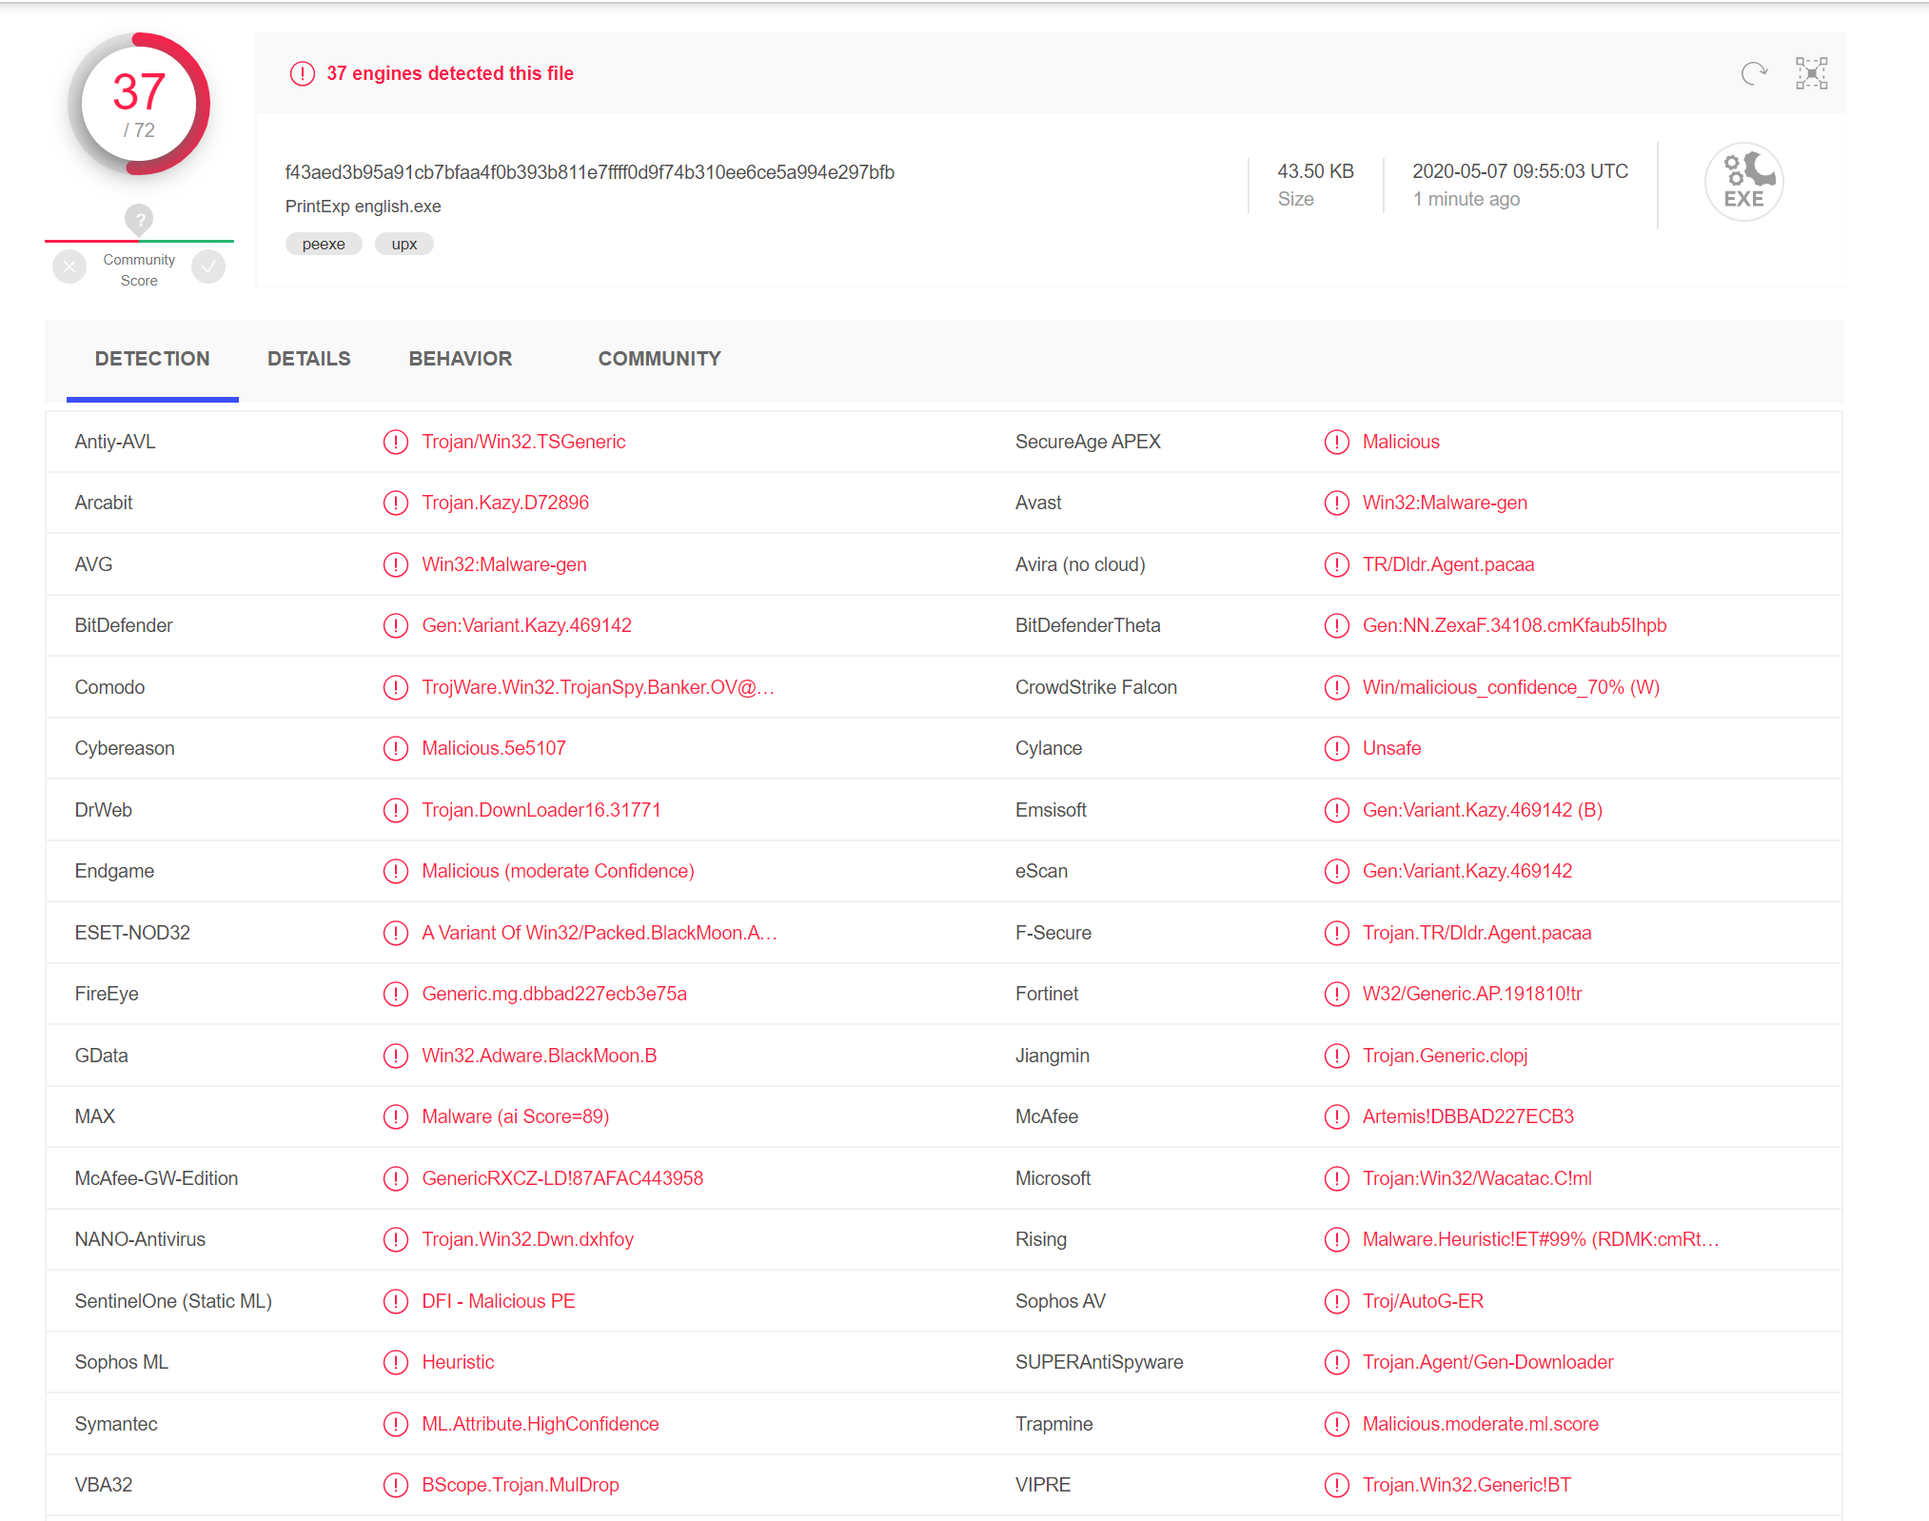Vote harmless with community check icon
Image resolution: width=1929 pixels, height=1521 pixels.
[x=208, y=267]
